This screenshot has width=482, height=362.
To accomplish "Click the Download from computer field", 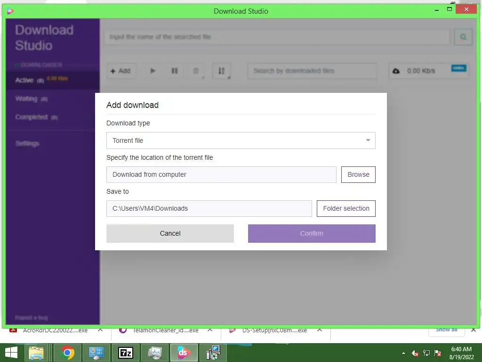I will tap(221, 174).
